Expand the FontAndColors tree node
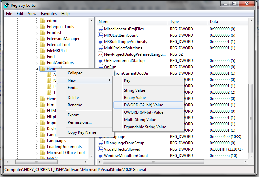This screenshot has height=177, width=259. (x=37, y=63)
